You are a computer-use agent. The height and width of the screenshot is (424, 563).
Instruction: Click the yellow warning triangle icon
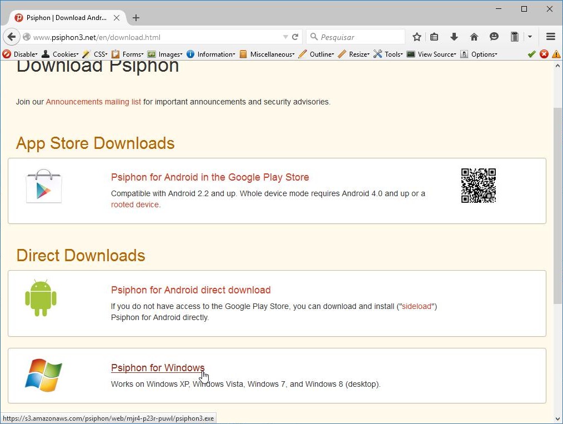556,54
